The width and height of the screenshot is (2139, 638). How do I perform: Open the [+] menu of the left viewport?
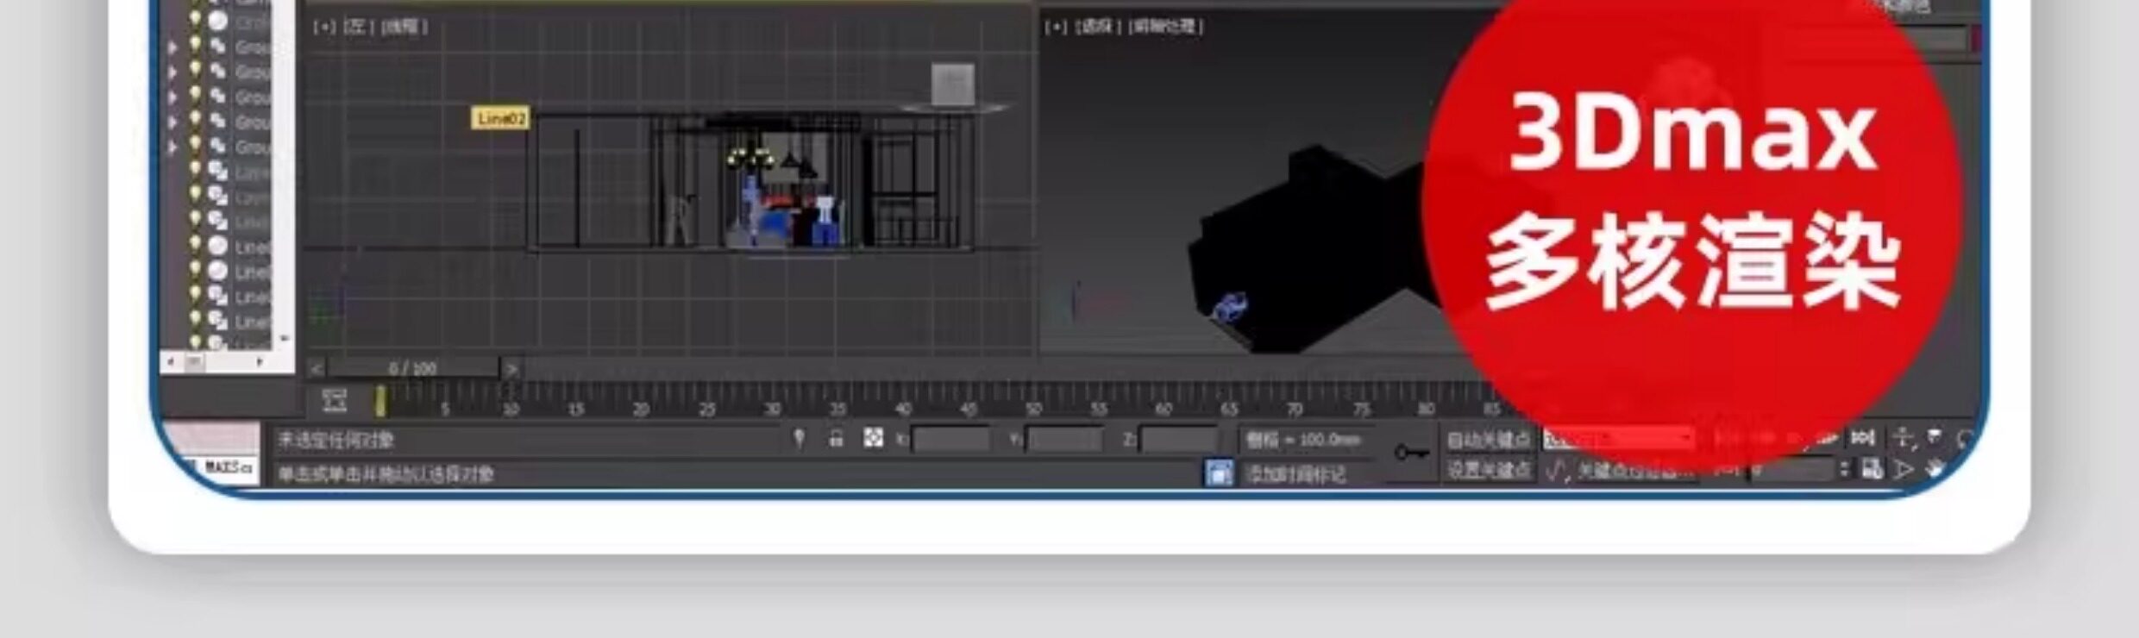[x=323, y=27]
